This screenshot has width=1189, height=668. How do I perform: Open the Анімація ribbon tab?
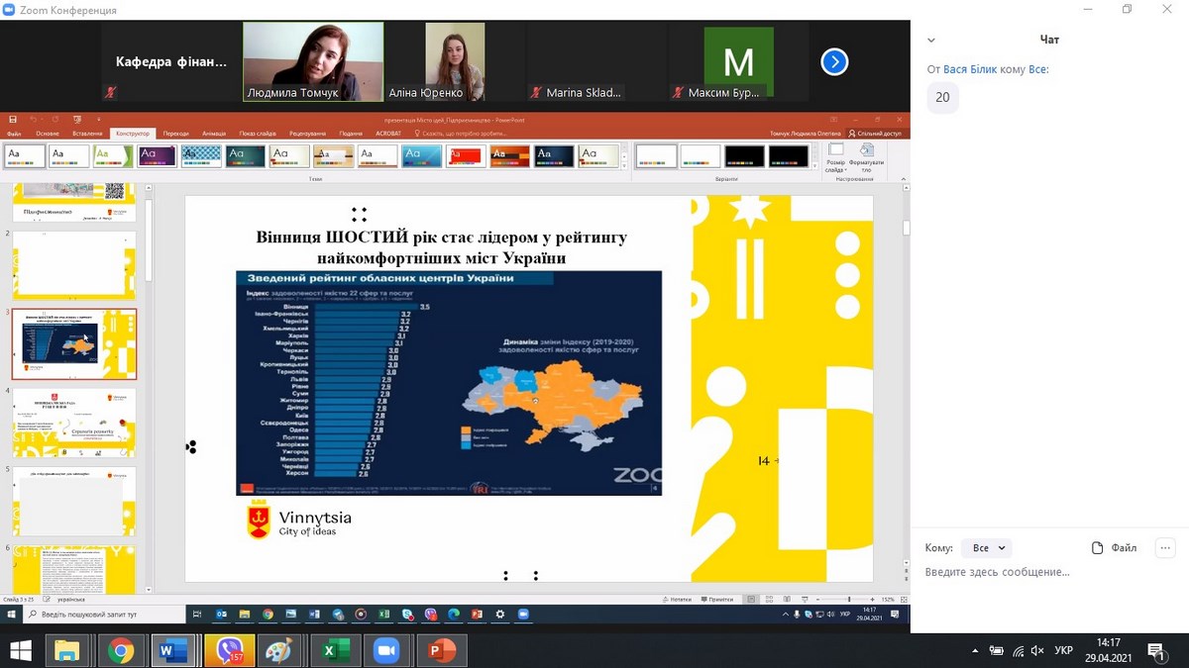pyautogui.click(x=213, y=134)
